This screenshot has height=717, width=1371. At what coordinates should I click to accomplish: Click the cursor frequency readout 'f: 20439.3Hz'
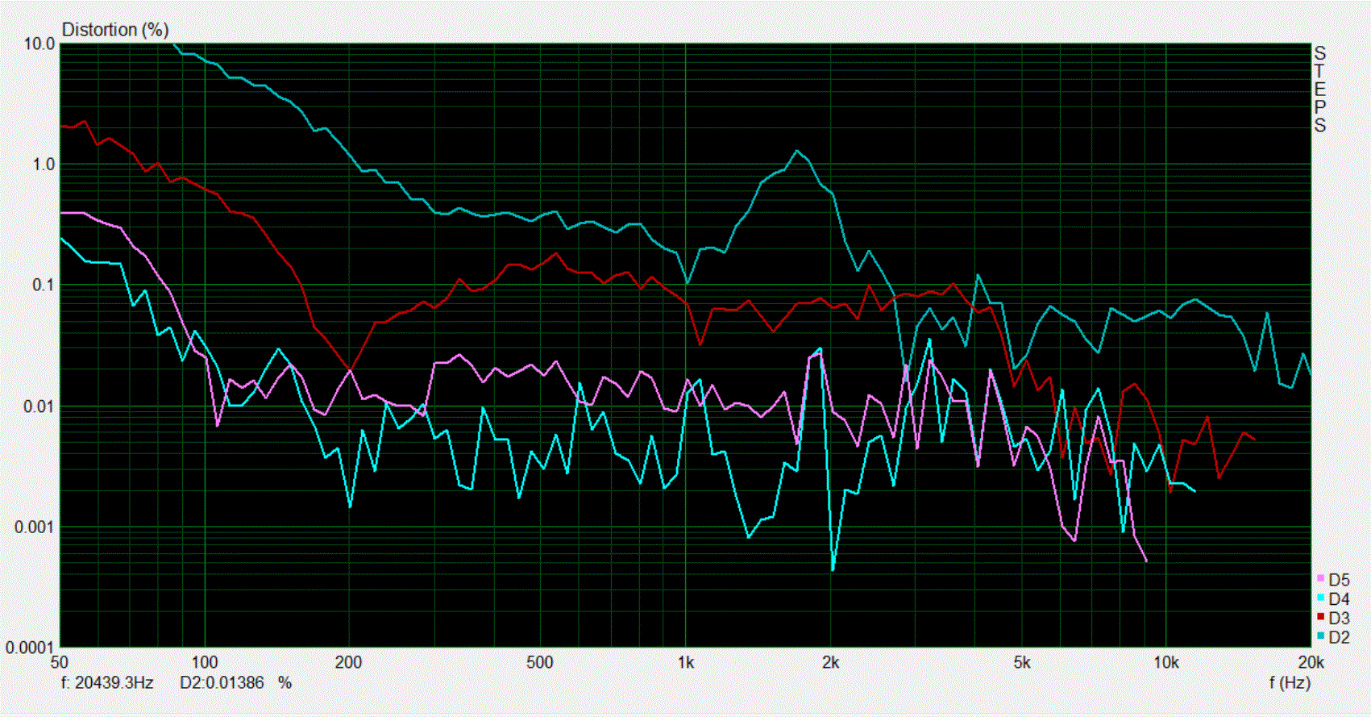pyautogui.click(x=107, y=682)
